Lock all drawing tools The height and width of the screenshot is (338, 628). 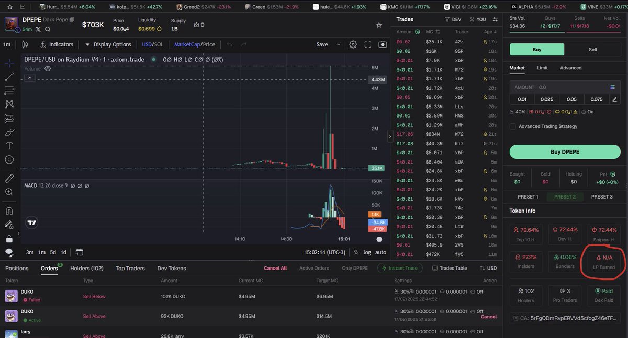tap(9, 239)
